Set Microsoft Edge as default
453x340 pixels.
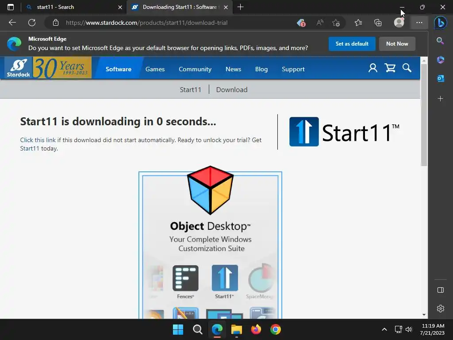click(x=352, y=44)
